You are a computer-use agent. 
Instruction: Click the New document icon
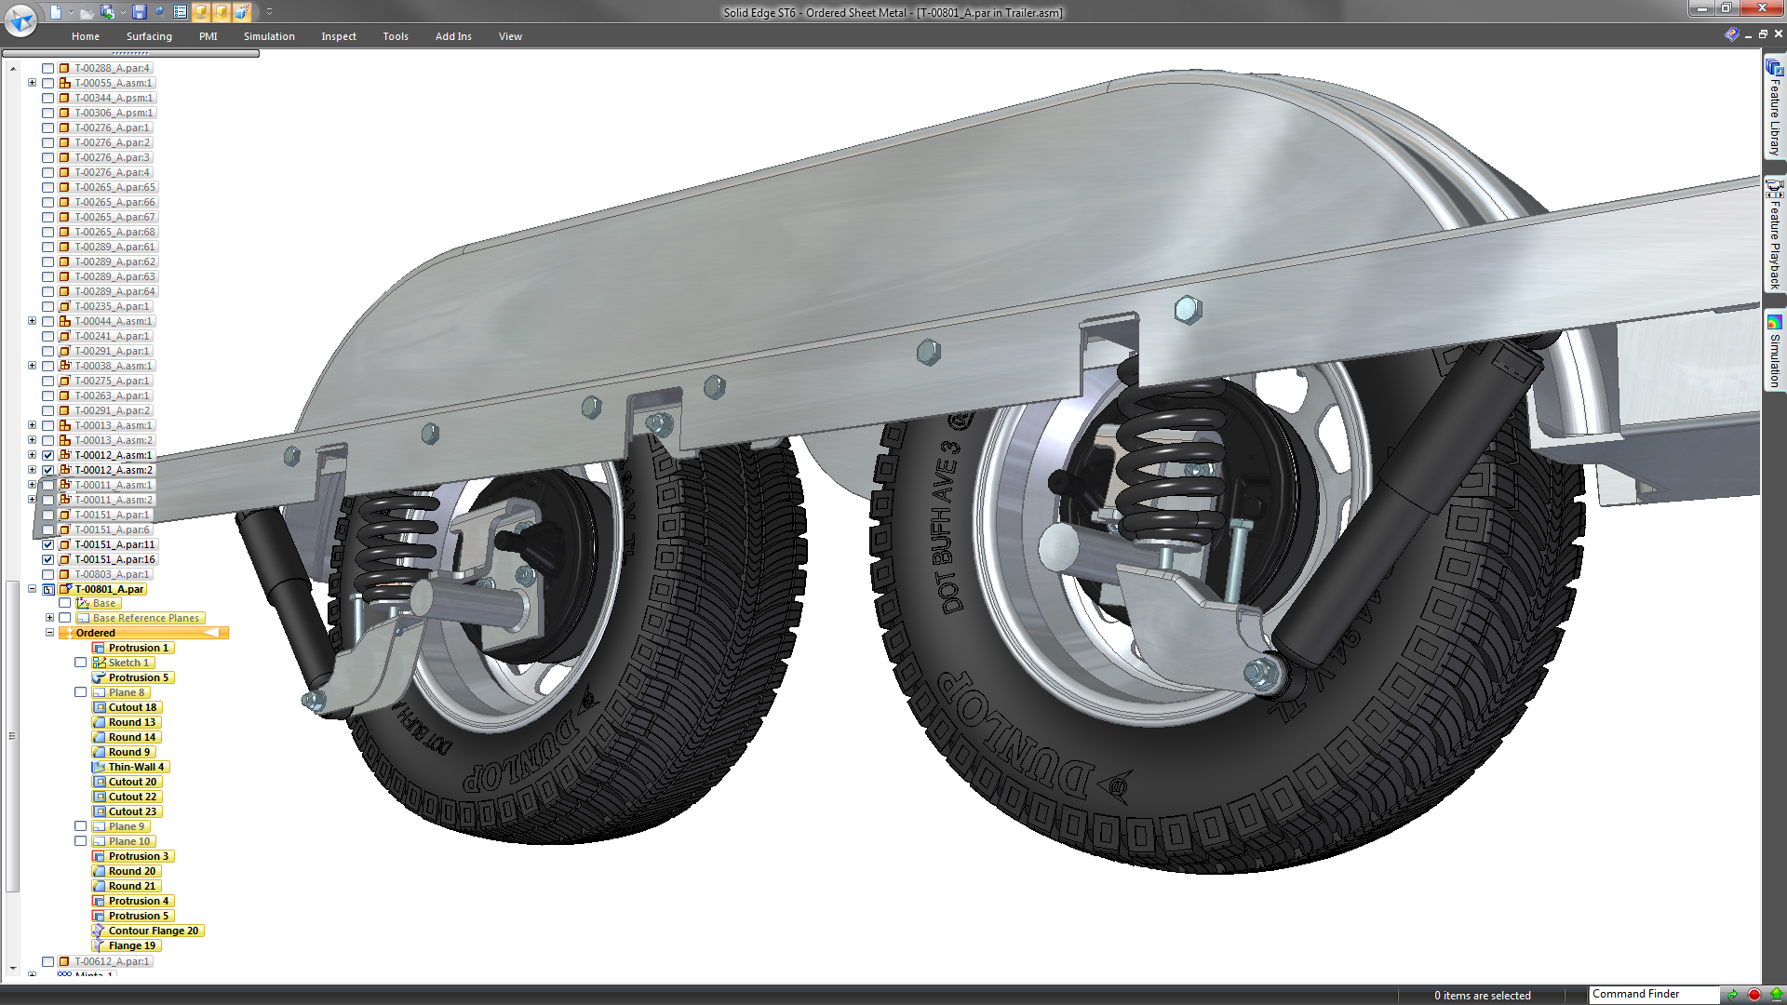(56, 12)
